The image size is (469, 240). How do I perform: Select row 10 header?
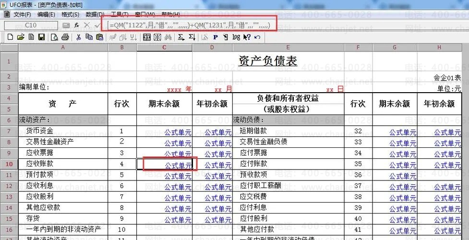click(9, 164)
